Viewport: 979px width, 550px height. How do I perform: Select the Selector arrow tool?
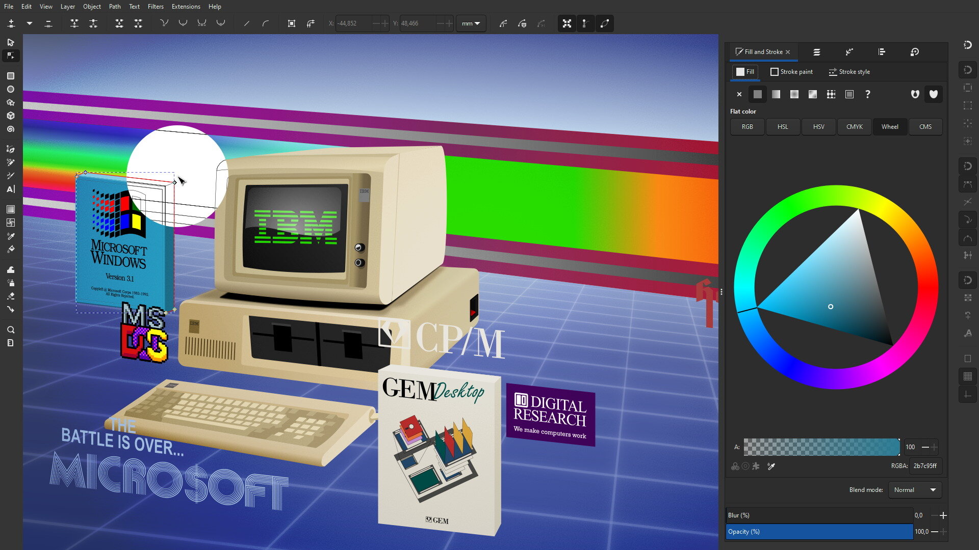coord(11,42)
